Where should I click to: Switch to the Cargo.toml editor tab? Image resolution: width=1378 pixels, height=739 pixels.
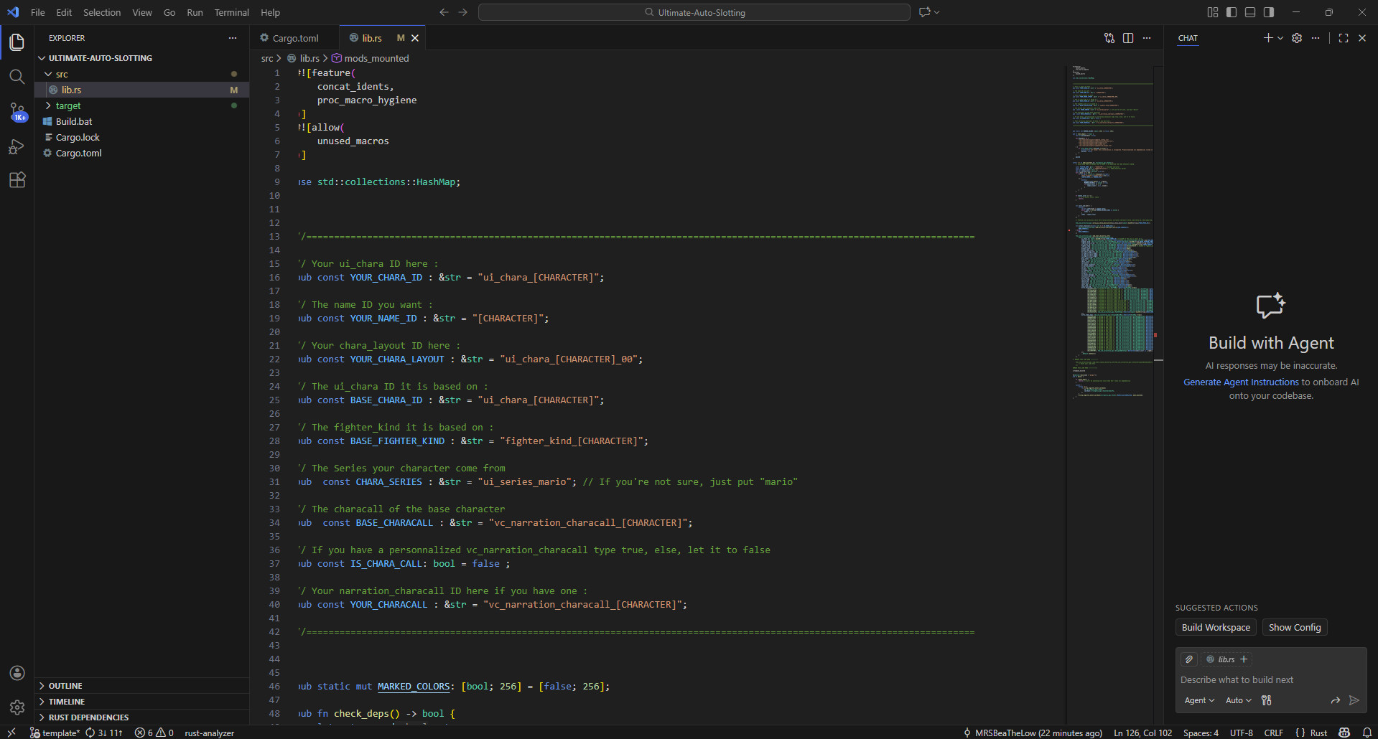point(294,38)
